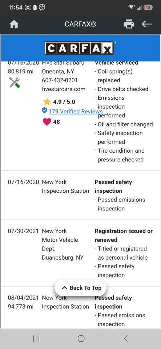Tap the home icon in header
This screenshot has height=349, width=161.
[x=14, y=24]
